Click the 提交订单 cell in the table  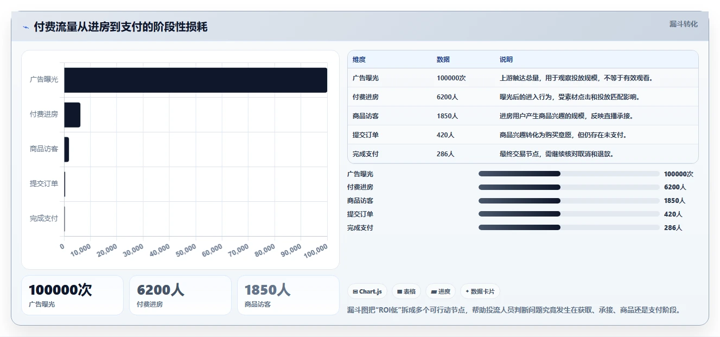coord(366,135)
